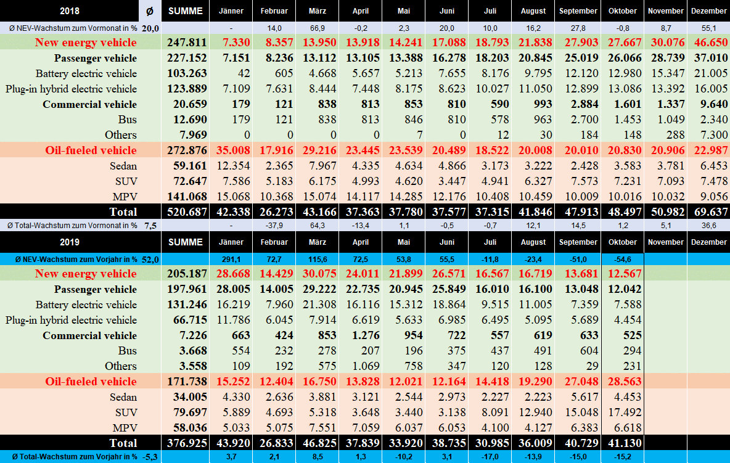
Task: Click the 36,6 Total growth value for Dezember
Action: (708, 226)
